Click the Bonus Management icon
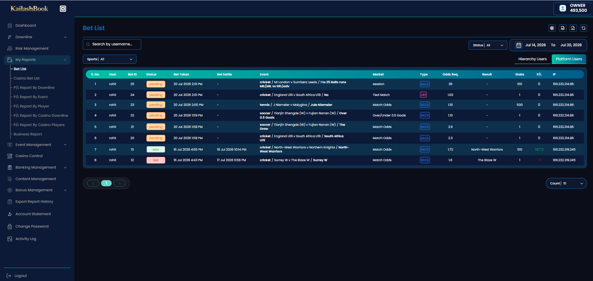Image resolution: width=593 pixels, height=281 pixels. coord(10,190)
